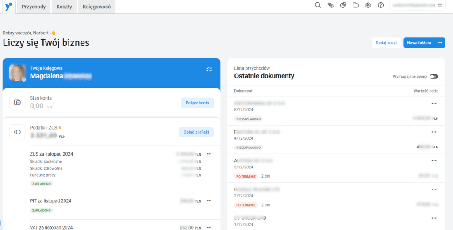The width and height of the screenshot is (453, 230).
Task: Click the Dodaj koszt button
Action: coord(386,43)
